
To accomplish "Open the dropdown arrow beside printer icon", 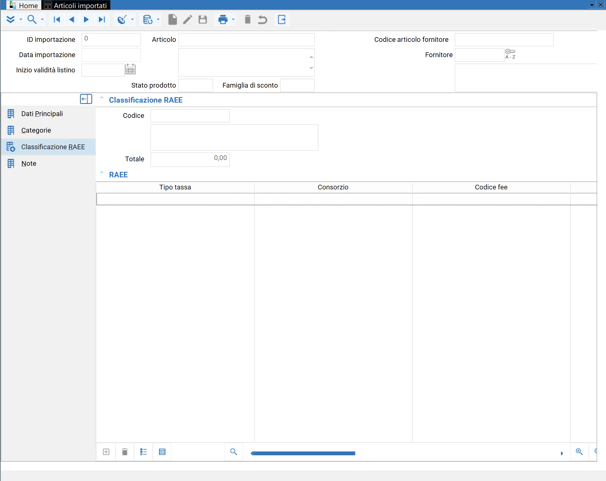I will 233,19.
